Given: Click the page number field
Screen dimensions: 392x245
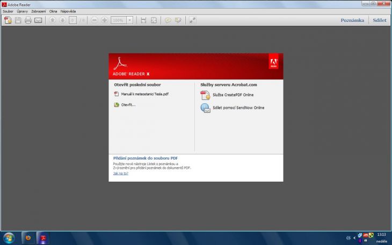Looking at the screenshot, I should 72,20.
